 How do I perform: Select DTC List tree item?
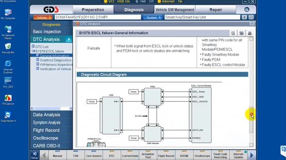pos(42,47)
